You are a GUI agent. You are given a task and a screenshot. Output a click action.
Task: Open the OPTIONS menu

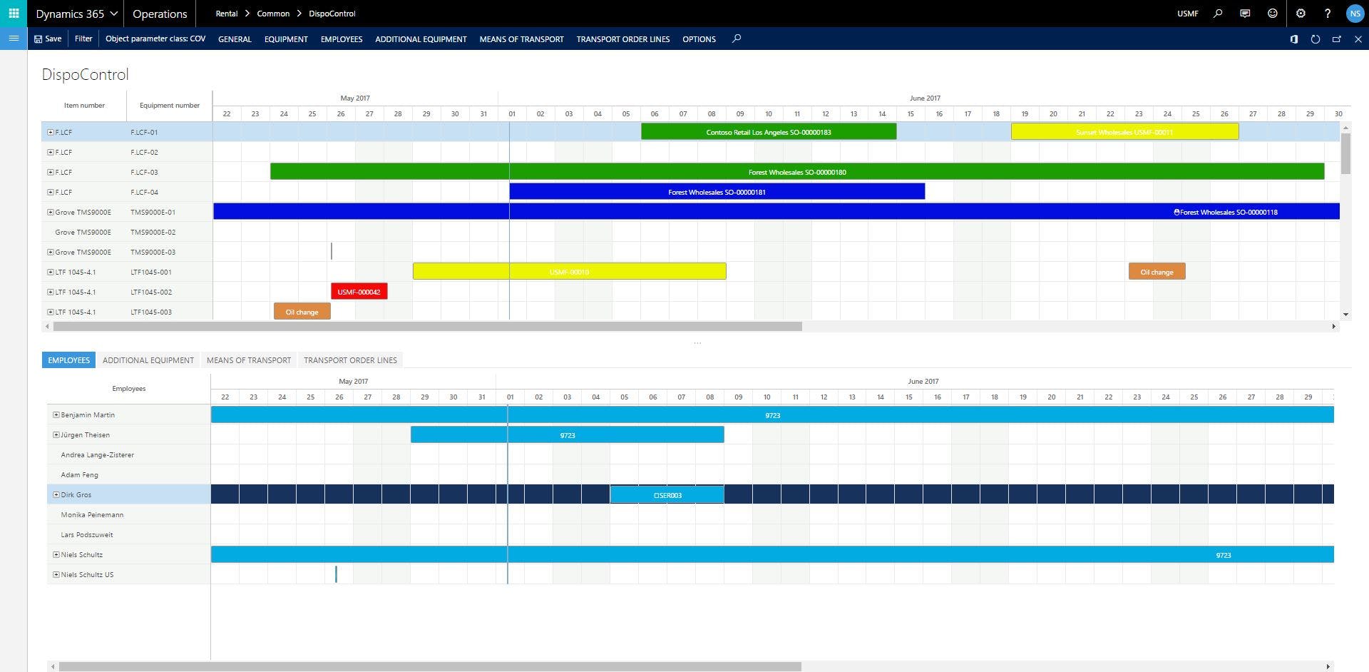click(699, 39)
